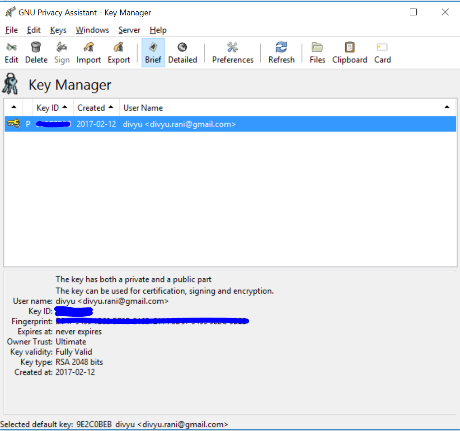Click the status bar default key 9E2C0BEB text

(94, 424)
